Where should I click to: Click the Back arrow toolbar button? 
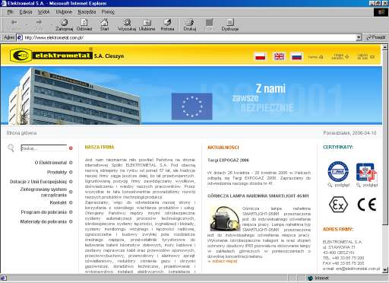(14, 24)
